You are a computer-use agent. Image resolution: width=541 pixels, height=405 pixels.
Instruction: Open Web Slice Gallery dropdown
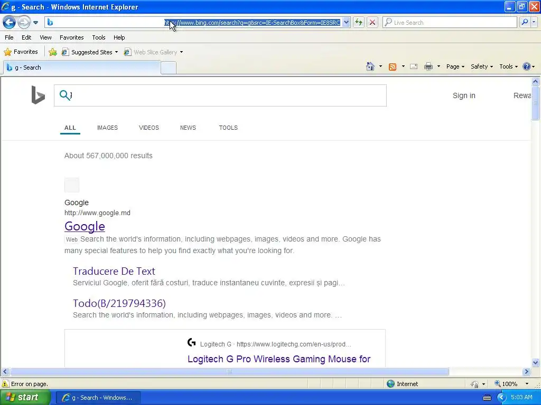click(154, 52)
